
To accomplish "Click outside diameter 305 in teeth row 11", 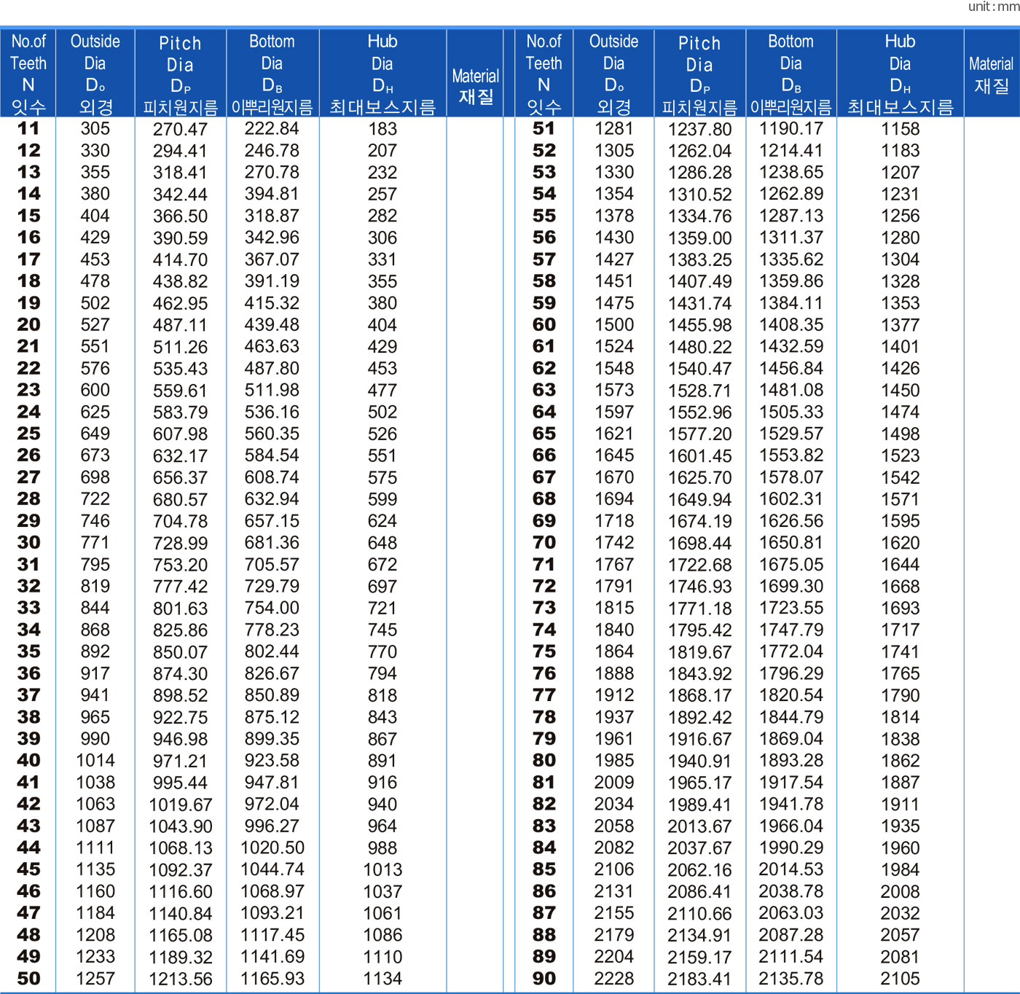I will click(x=95, y=128).
